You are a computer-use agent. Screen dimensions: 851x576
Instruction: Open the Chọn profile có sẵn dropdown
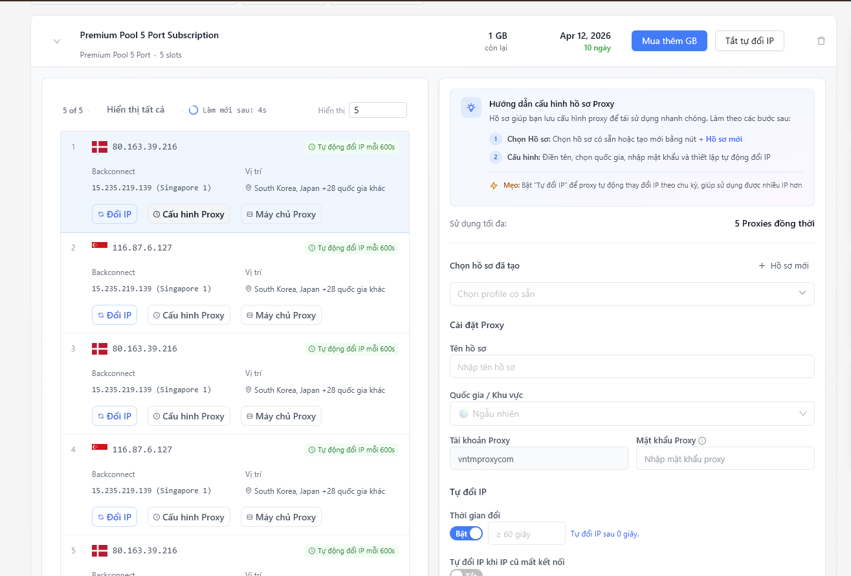click(x=632, y=294)
